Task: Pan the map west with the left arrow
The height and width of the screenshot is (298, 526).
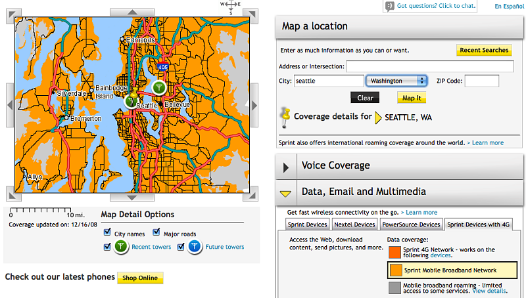Action: click(10, 105)
